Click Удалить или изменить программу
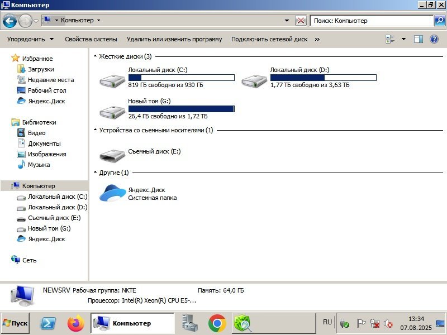The width and height of the screenshot is (447, 335). (174, 39)
